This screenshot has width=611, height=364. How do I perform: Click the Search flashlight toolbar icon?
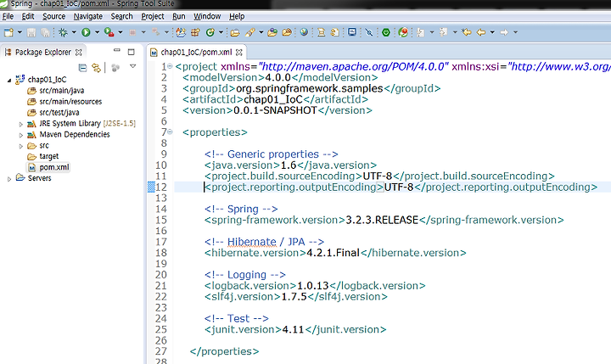(x=250, y=32)
